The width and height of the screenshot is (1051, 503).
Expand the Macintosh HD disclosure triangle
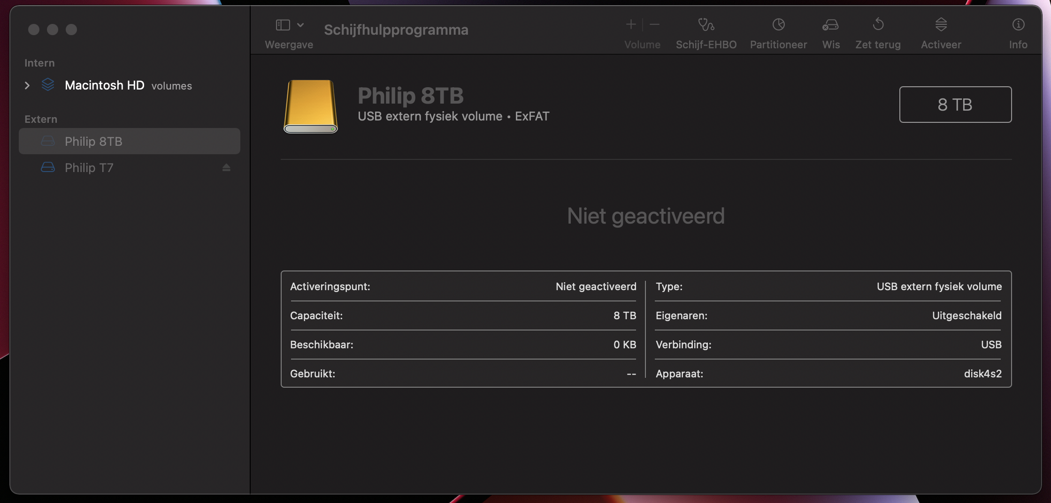[x=27, y=85]
